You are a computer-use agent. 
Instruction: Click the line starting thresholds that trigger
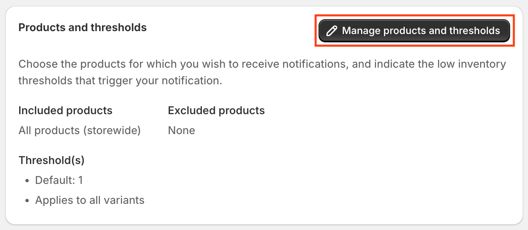120,81
